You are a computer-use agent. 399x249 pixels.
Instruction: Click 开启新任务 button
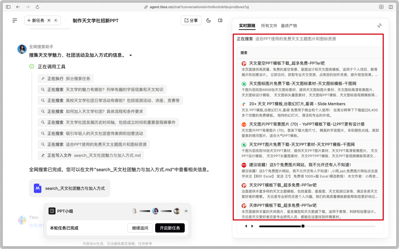(x=170, y=228)
